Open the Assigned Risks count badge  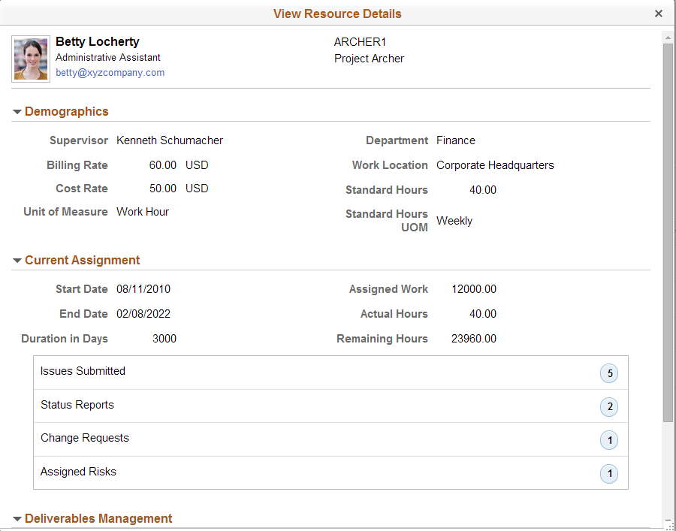(x=609, y=473)
